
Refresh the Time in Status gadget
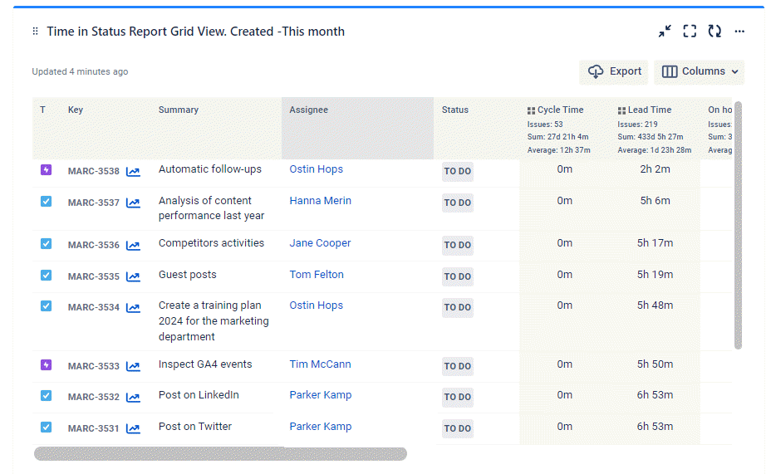click(x=715, y=32)
